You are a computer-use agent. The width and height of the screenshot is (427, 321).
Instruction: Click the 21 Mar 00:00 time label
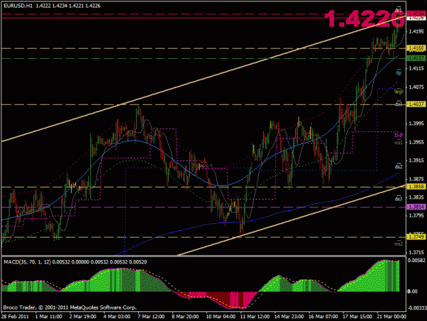[391, 317]
